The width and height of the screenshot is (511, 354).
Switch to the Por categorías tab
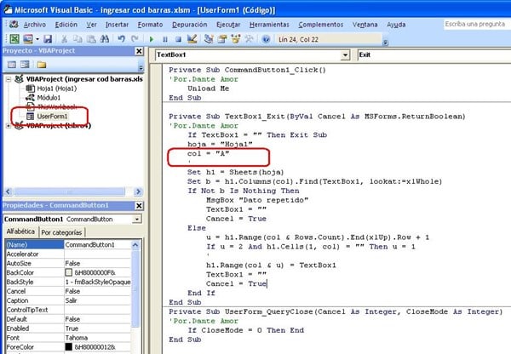point(62,232)
